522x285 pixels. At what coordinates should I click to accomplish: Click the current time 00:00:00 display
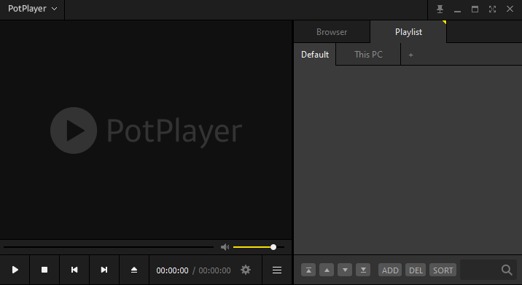click(173, 270)
